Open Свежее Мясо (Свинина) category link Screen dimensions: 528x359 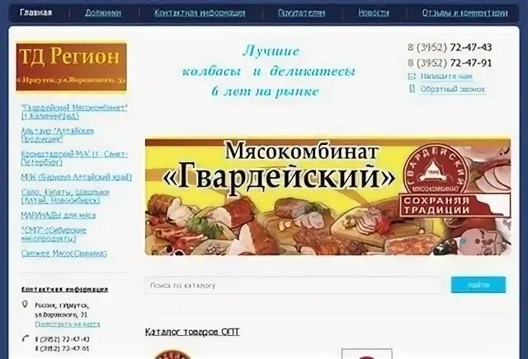point(64,254)
